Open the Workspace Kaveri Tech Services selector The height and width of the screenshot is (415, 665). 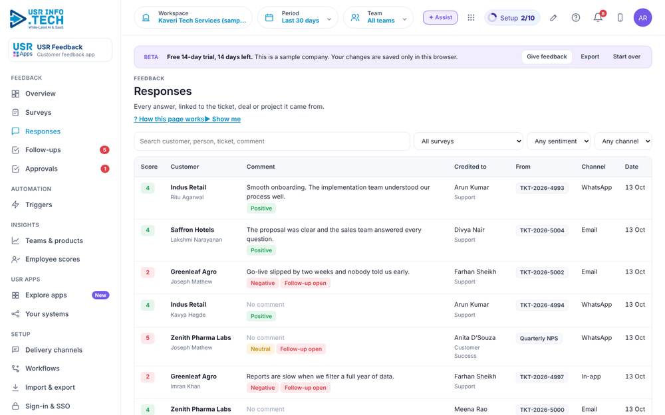point(193,17)
